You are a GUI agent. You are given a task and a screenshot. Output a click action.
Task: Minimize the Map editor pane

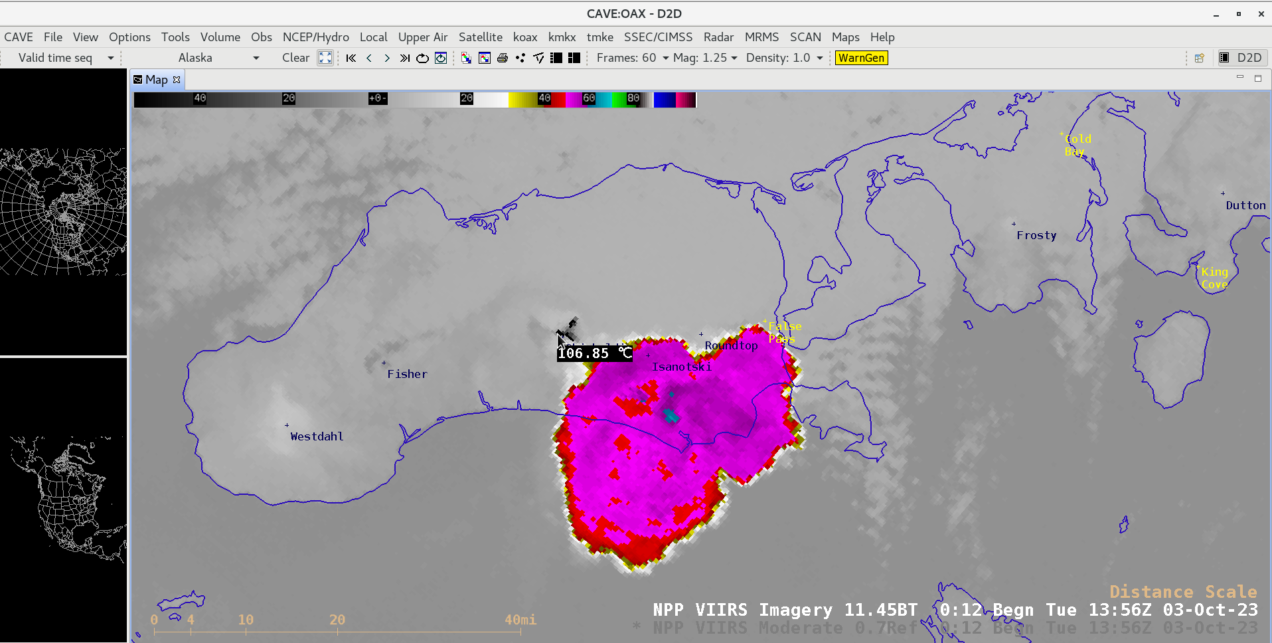pyautogui.click(x=1239, y=78)
